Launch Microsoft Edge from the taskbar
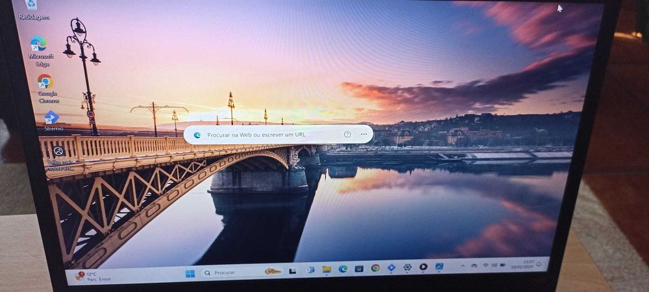 point(343,269)
